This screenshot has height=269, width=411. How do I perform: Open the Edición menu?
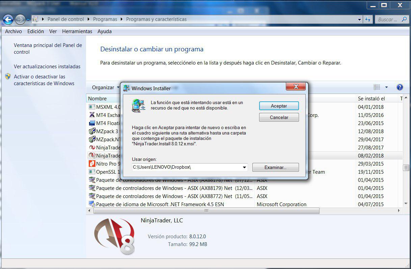36,31
